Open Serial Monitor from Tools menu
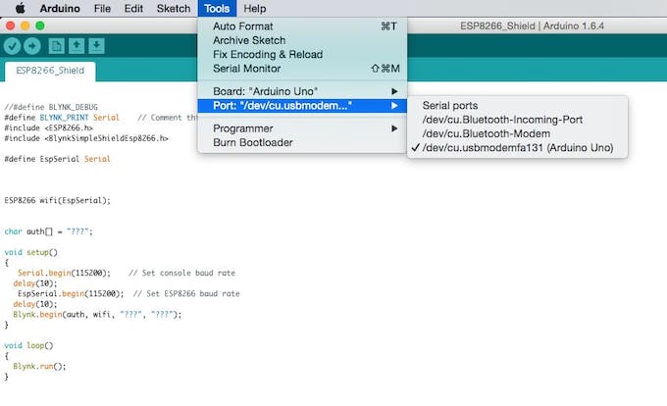The height and width of the screenshot is (406, 667). (x=302, y=69)
